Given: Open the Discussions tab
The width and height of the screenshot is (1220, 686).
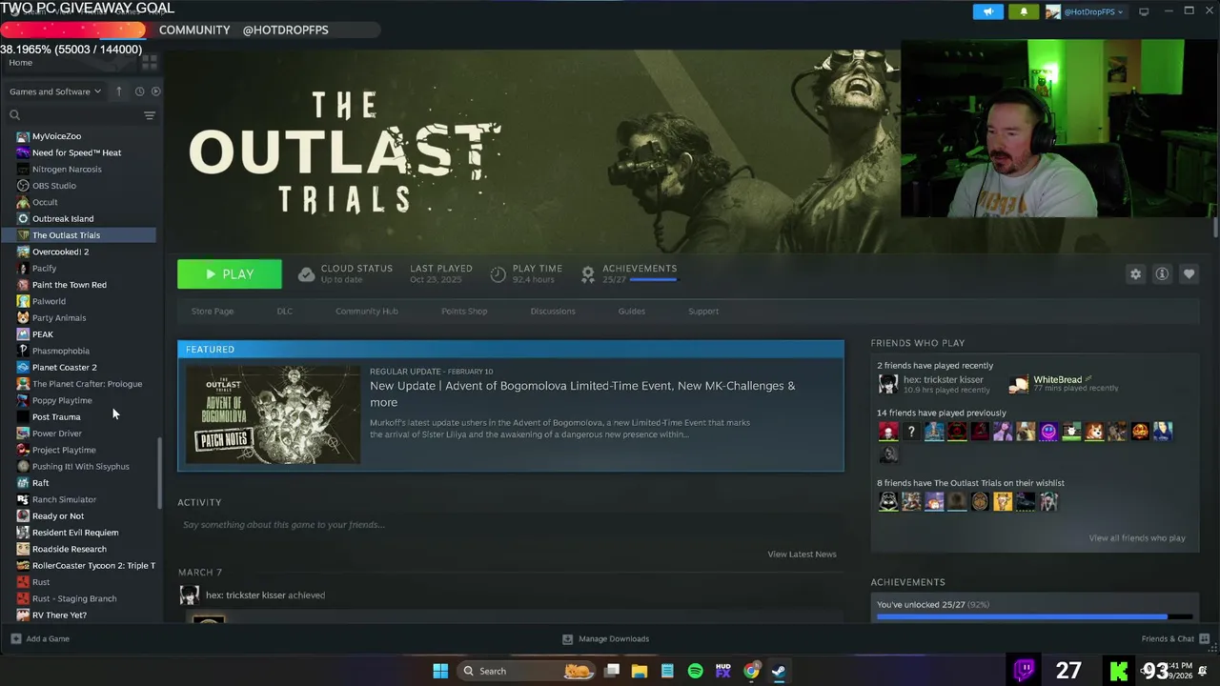Looking at the screenshot, I should coord(553,312).
